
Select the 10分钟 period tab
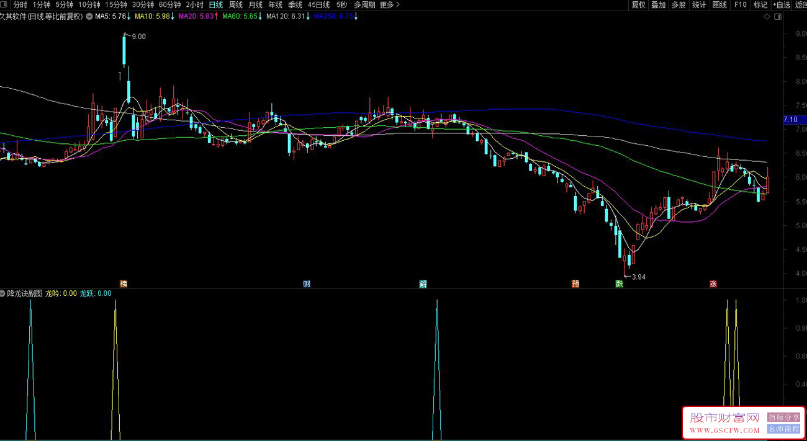click(x=89, y=4)
